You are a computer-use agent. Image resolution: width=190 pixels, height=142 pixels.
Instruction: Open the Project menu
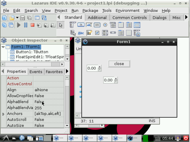coord(61,11)
